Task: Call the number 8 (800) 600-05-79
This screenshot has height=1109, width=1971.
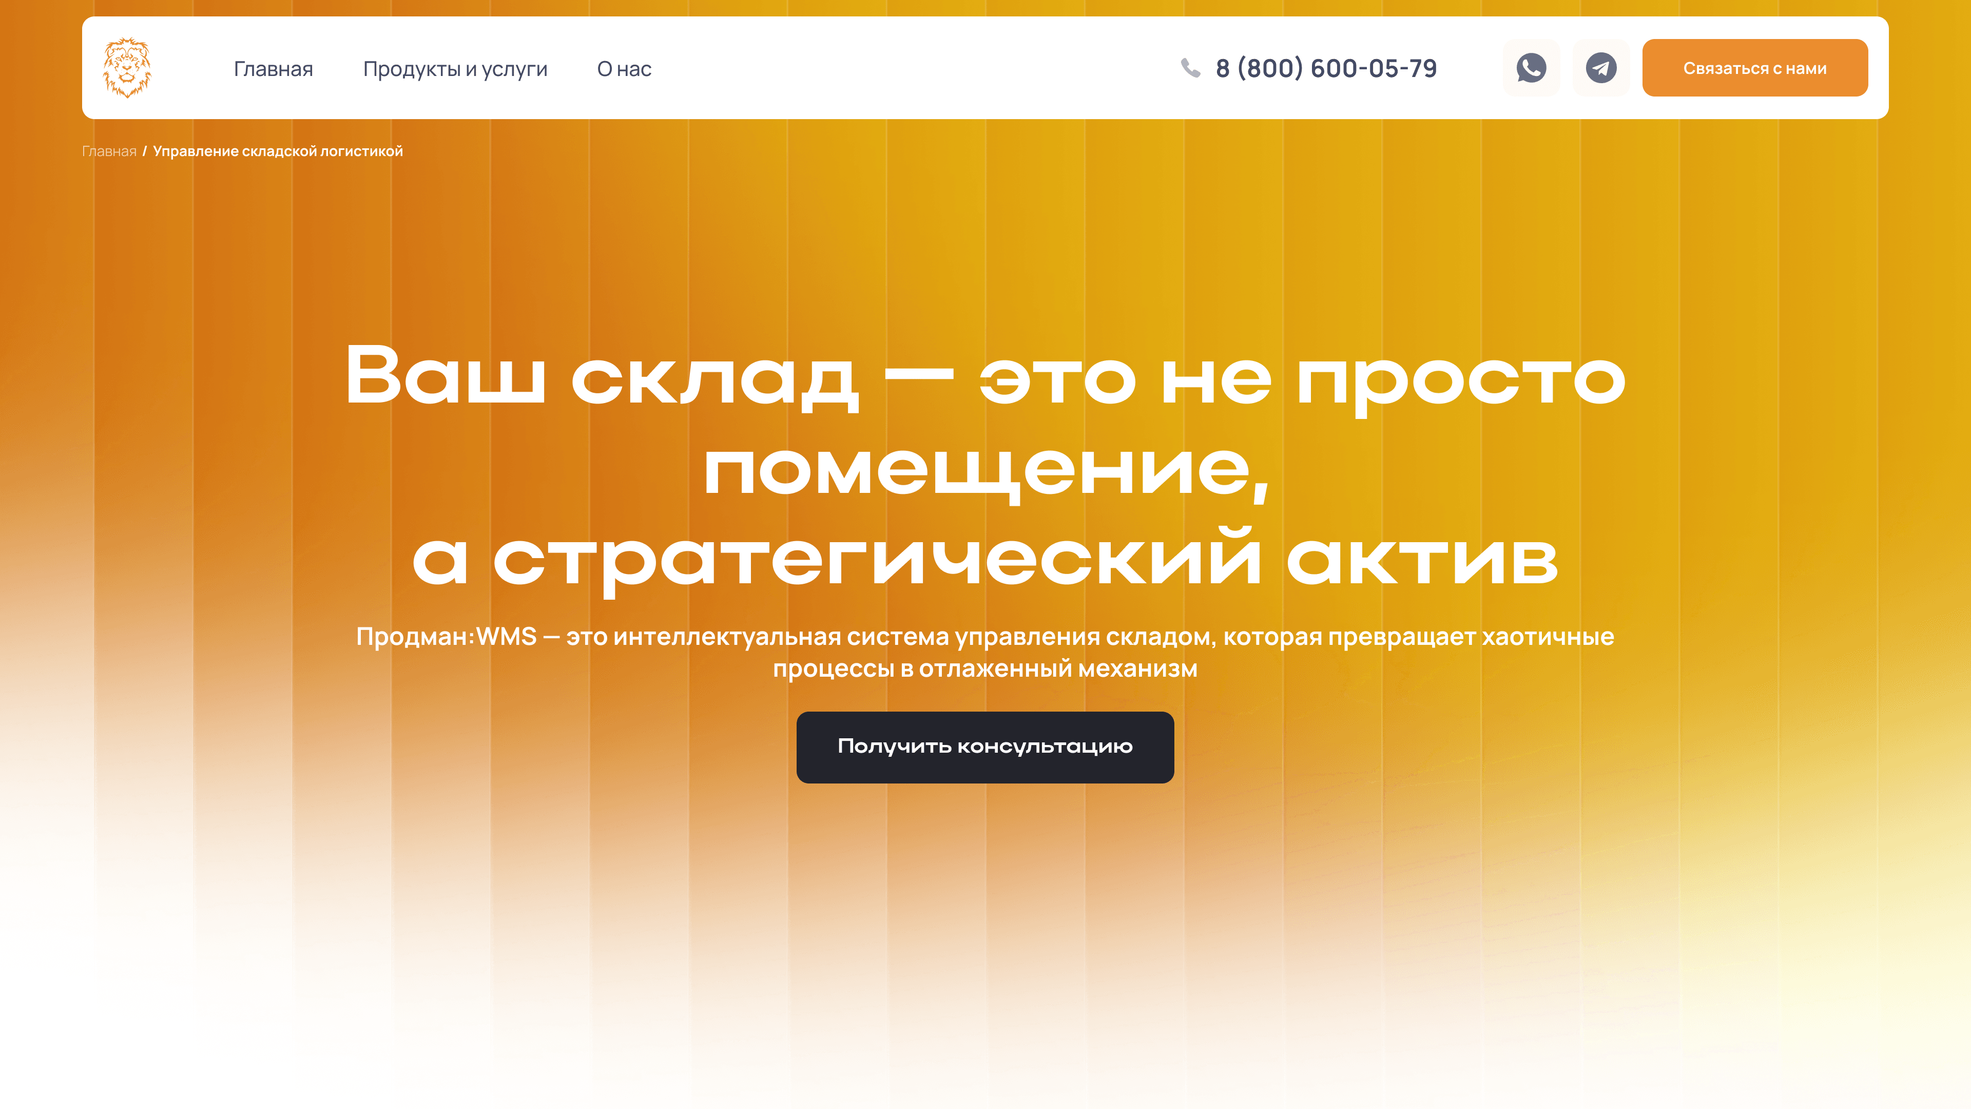Action: (x=1326, y=68)
